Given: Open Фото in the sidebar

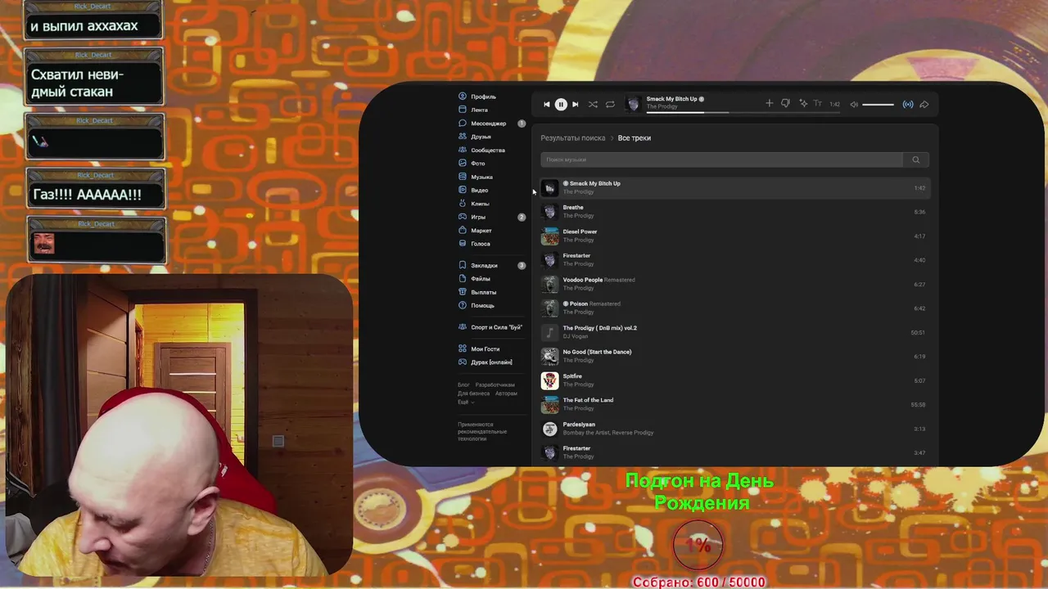Looking at the screenshot, I should 478,164.
